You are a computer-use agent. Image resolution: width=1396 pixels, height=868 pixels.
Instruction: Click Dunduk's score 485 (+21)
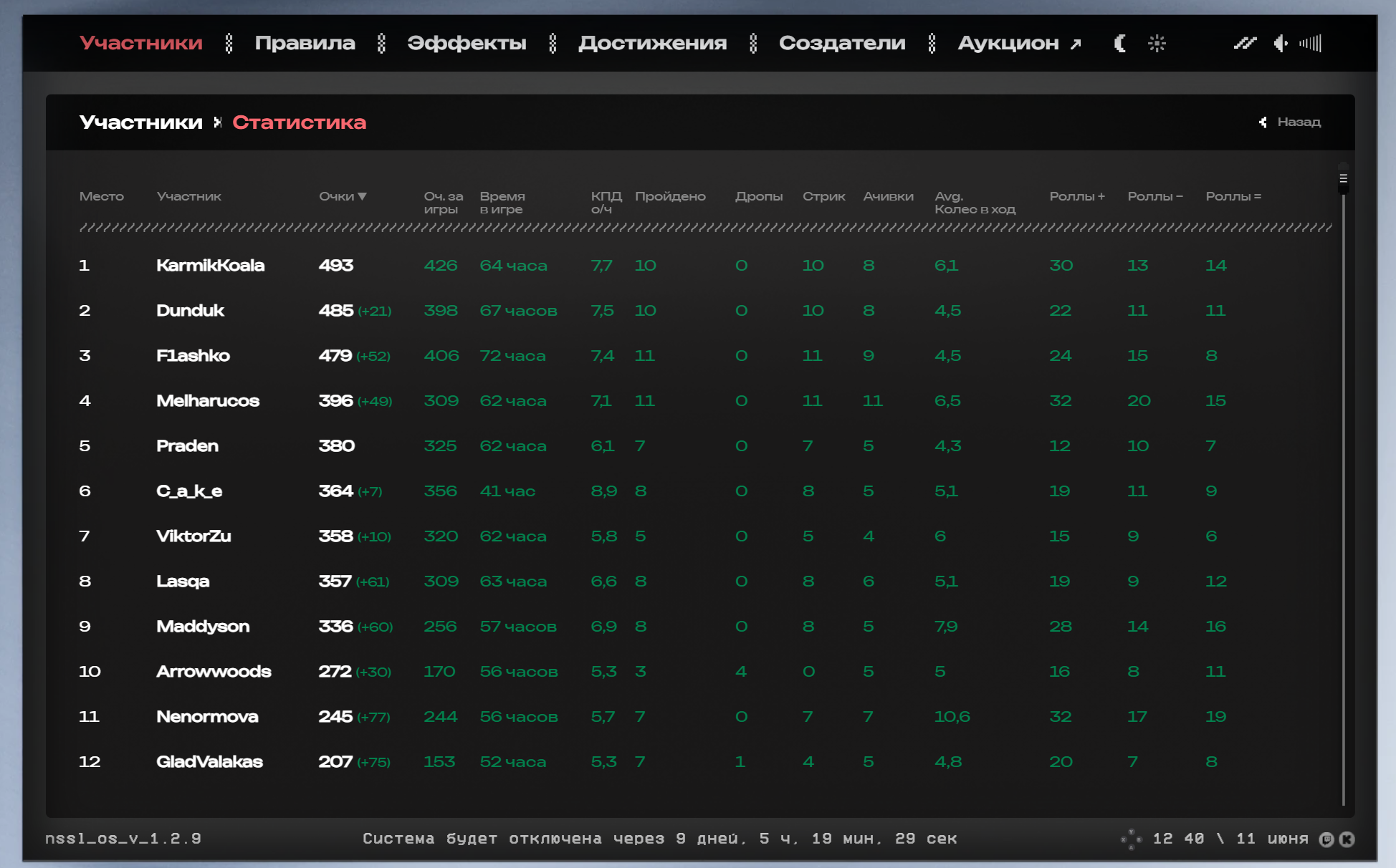(x=355, y=311)
